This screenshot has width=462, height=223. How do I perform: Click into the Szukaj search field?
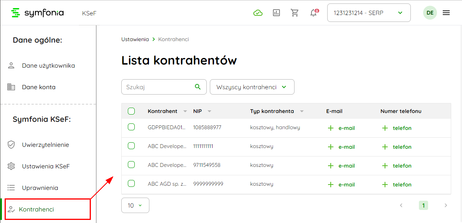pyautogui.click(x=158, y=87)
